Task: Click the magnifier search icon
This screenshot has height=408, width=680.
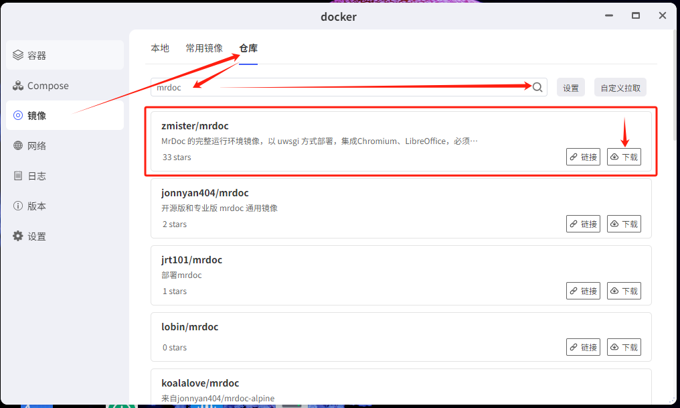Action: pos(537,87)
